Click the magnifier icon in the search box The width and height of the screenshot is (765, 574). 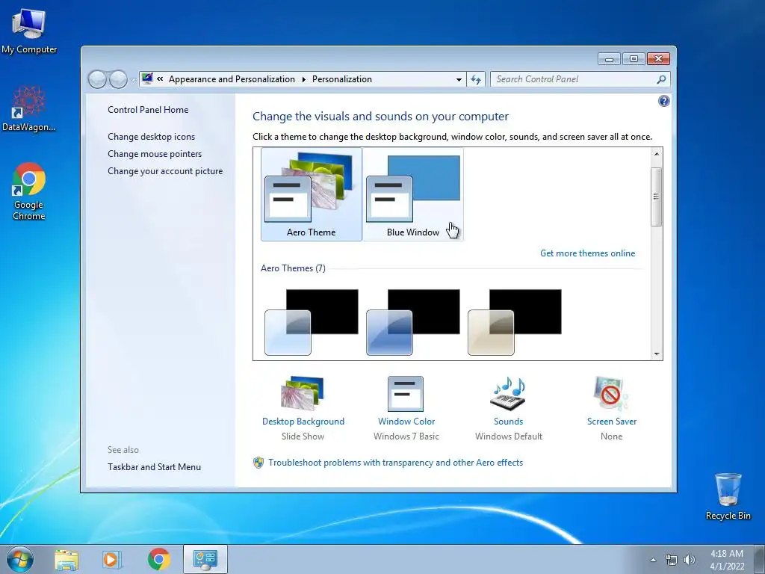pyautogui.click(x=661, y=79)
